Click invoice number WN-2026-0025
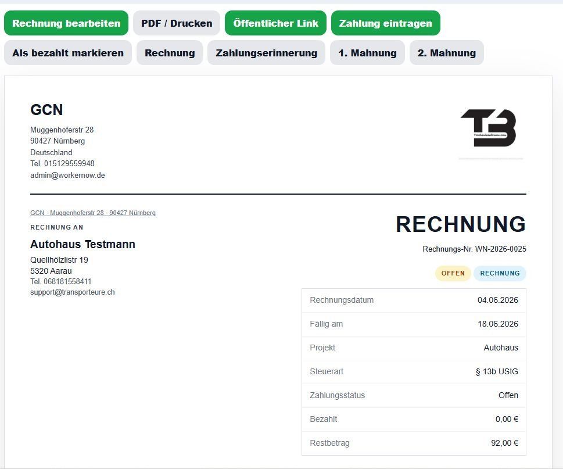Screen dimensions: 563x469 tap(500, 249)
